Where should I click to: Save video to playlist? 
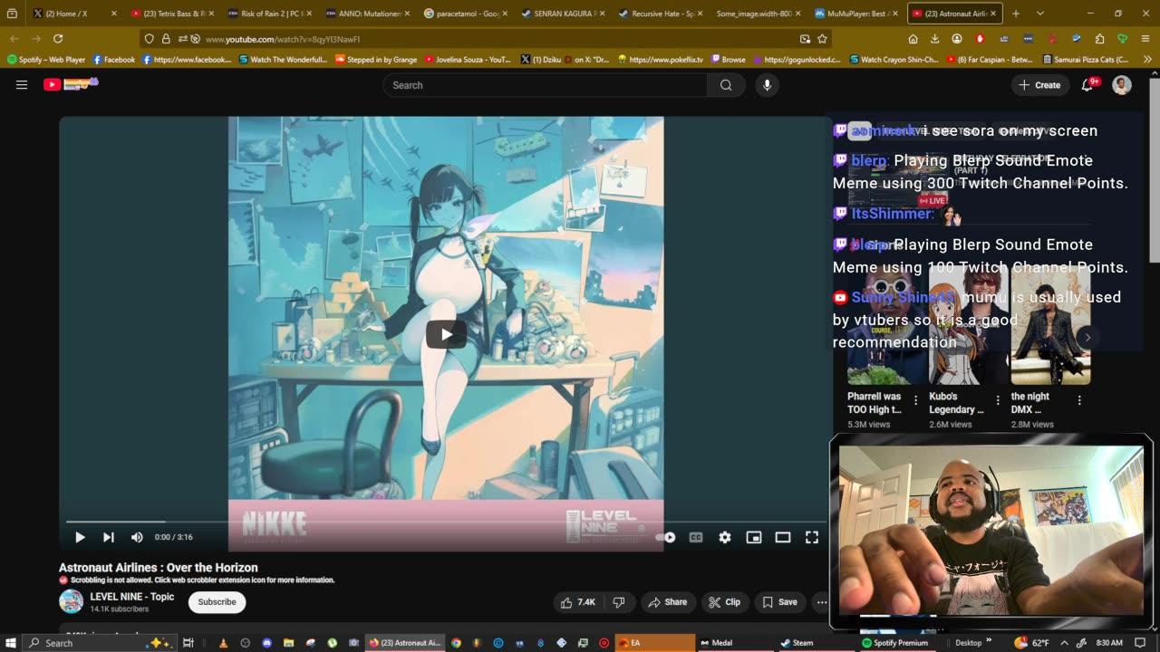(x=779, y=602)
